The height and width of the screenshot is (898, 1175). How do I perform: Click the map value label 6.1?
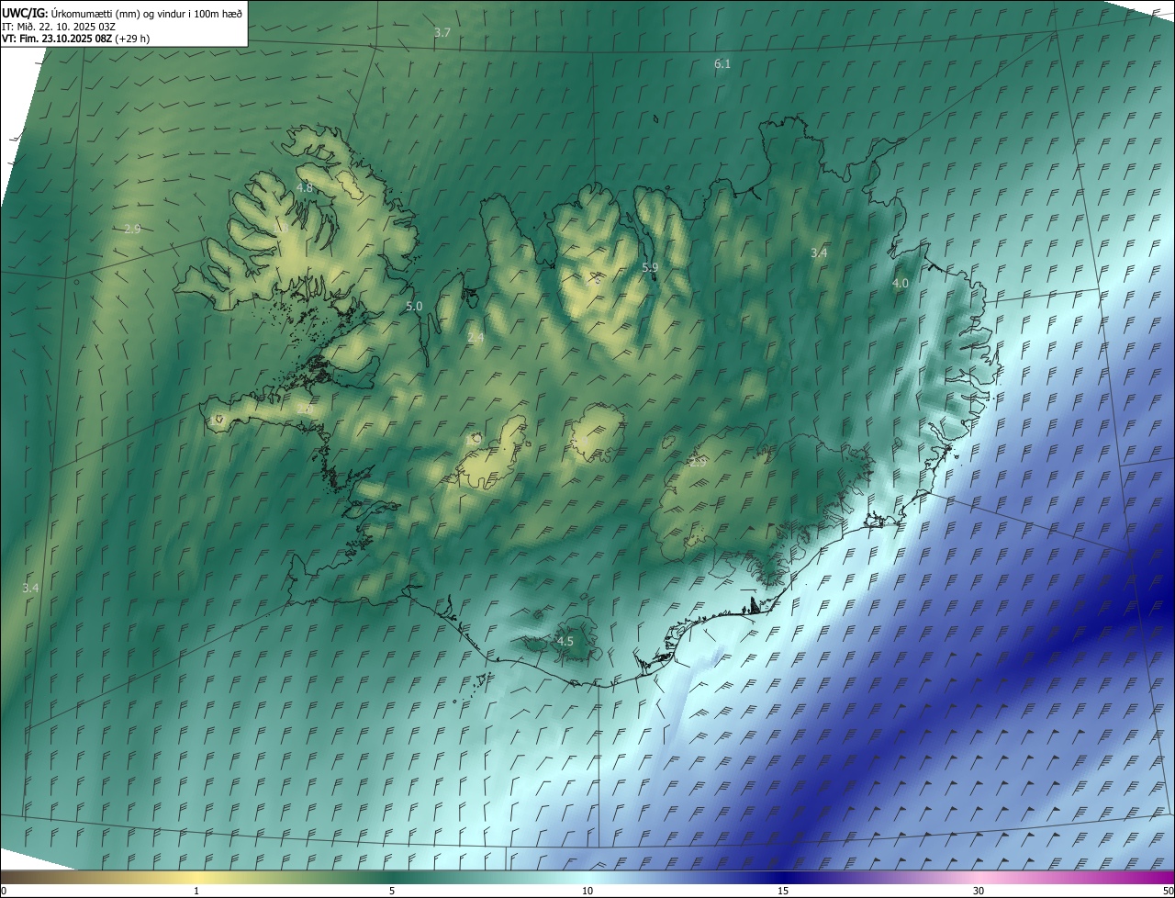click(x=722, y=63)
